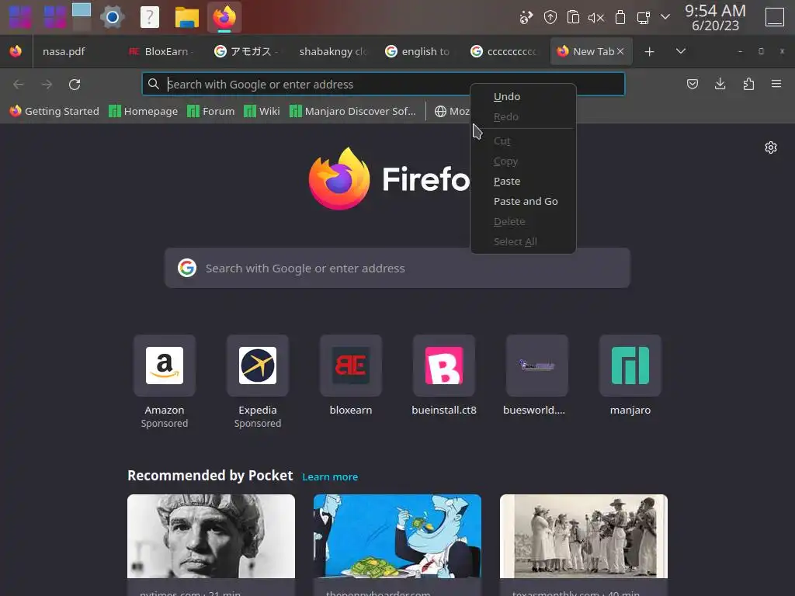Open the bloxearn shortcut tile
The width and height of the screenshot is (795, 596).
[351, 366]
